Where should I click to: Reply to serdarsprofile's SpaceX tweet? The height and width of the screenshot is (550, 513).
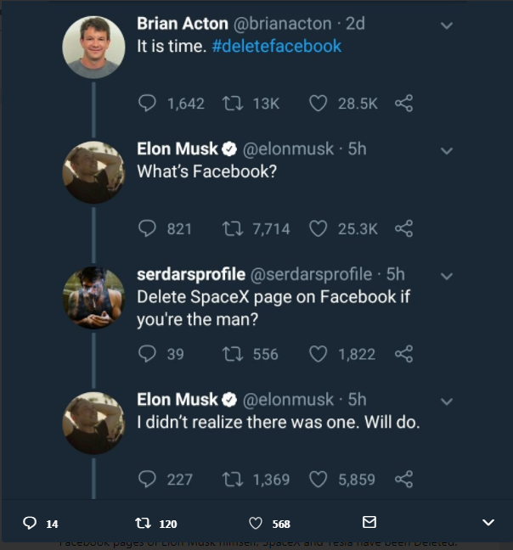pyautogui.click(x=148, y=353)
